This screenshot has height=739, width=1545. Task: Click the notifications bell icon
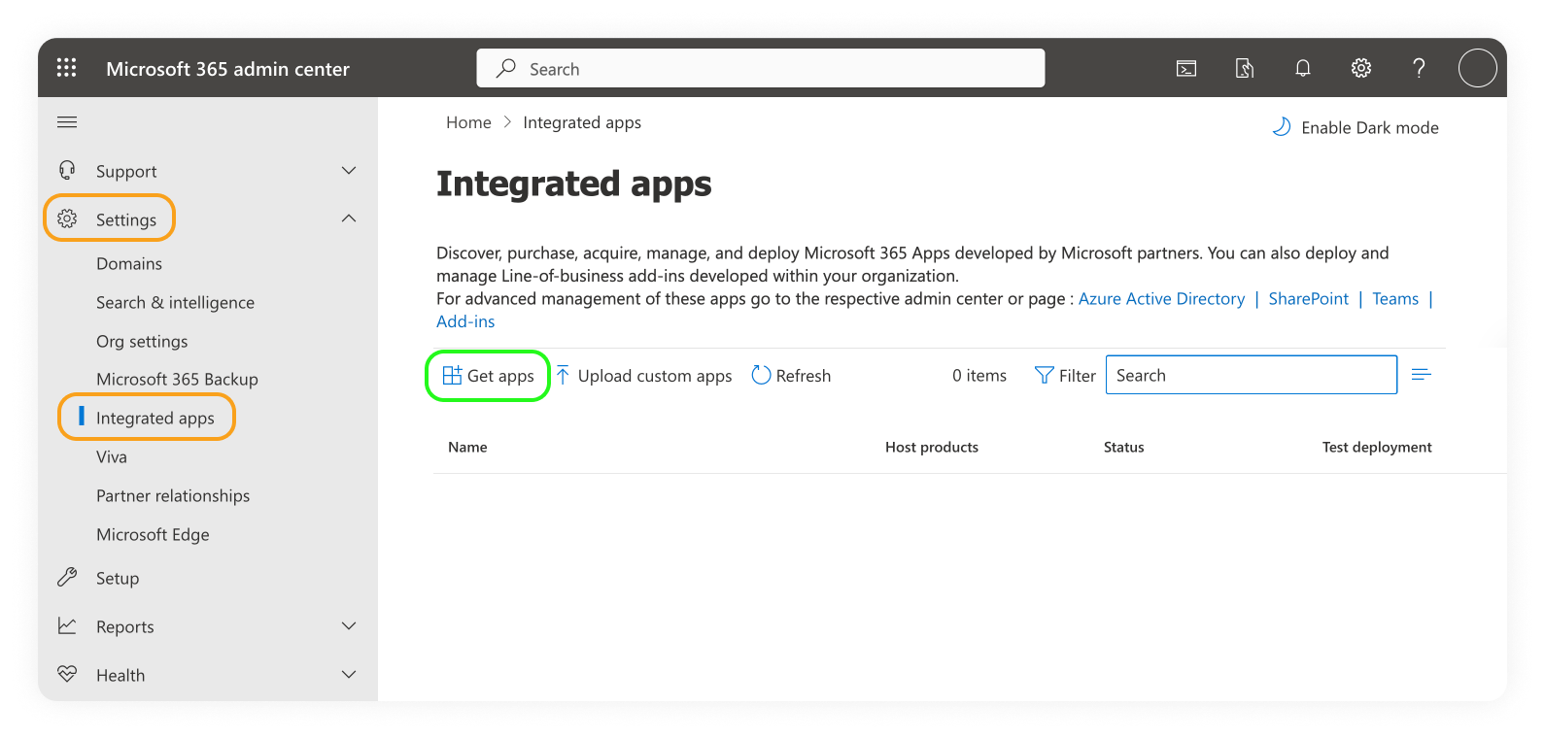click(1303, 68)
